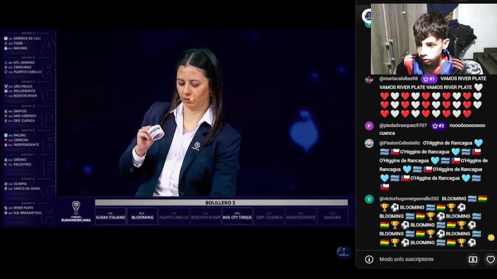497x279 pixels.
Task: Click VASCO DA GAMA in Grupo G list
Action: (27, 188)
